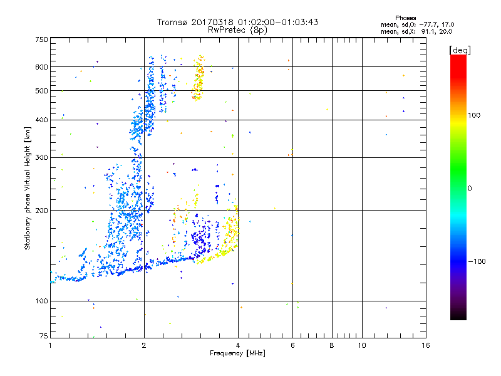The image size is (501, 376).
Task: Click the colorbar tick label '100'
Action: point(474,115)
